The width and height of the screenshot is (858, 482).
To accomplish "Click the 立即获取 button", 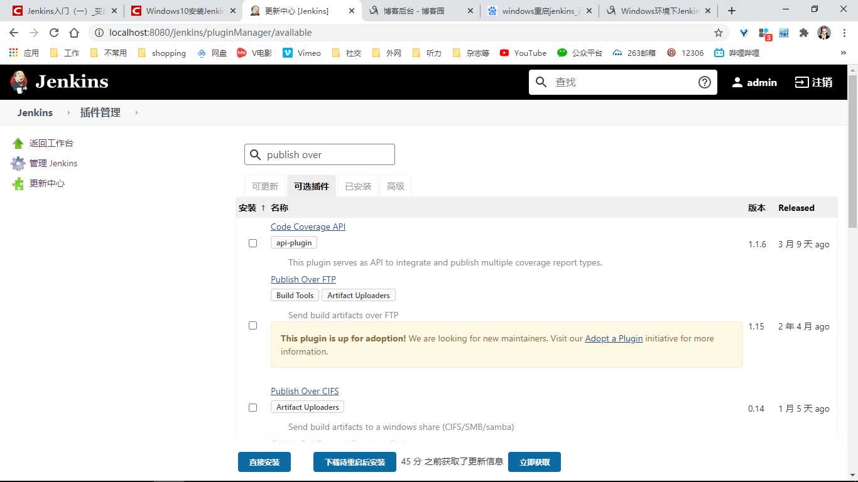I will [x=535, y=462].
